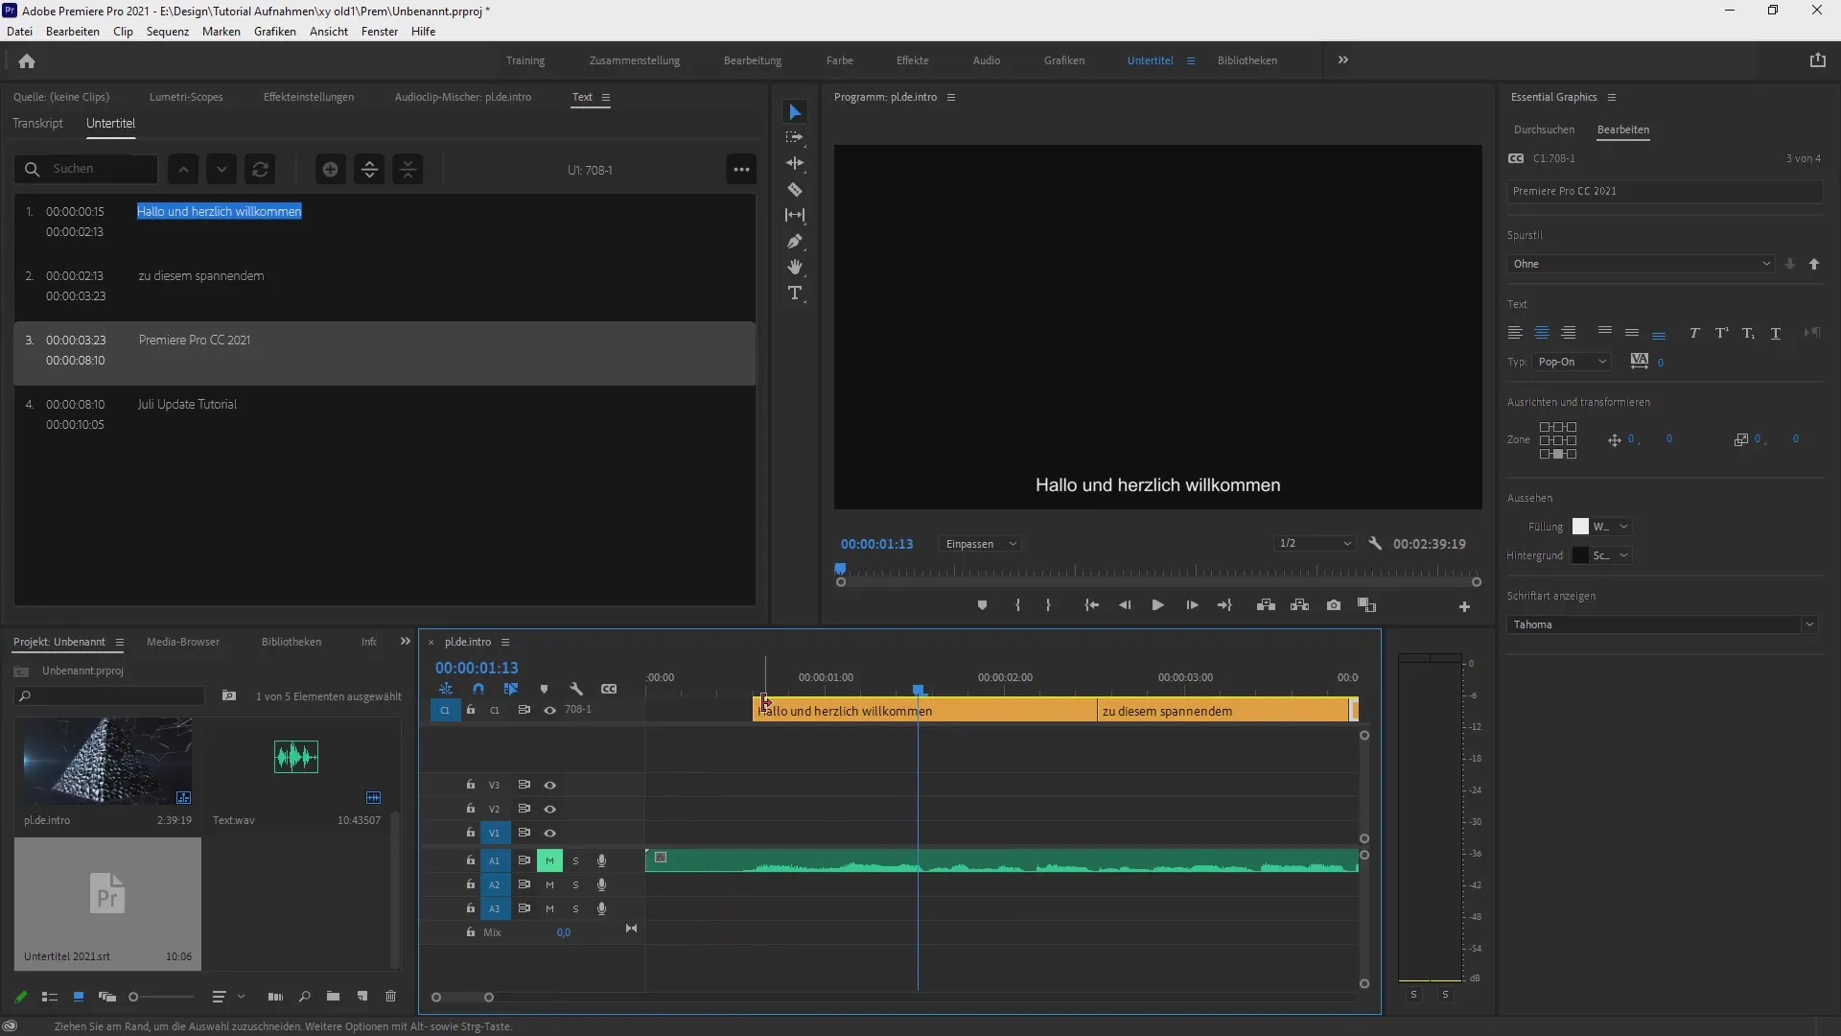This screenshot has height=1036, width=1841.
Task: Switch to the Transkript tab
Action: (x=37, y=124)
